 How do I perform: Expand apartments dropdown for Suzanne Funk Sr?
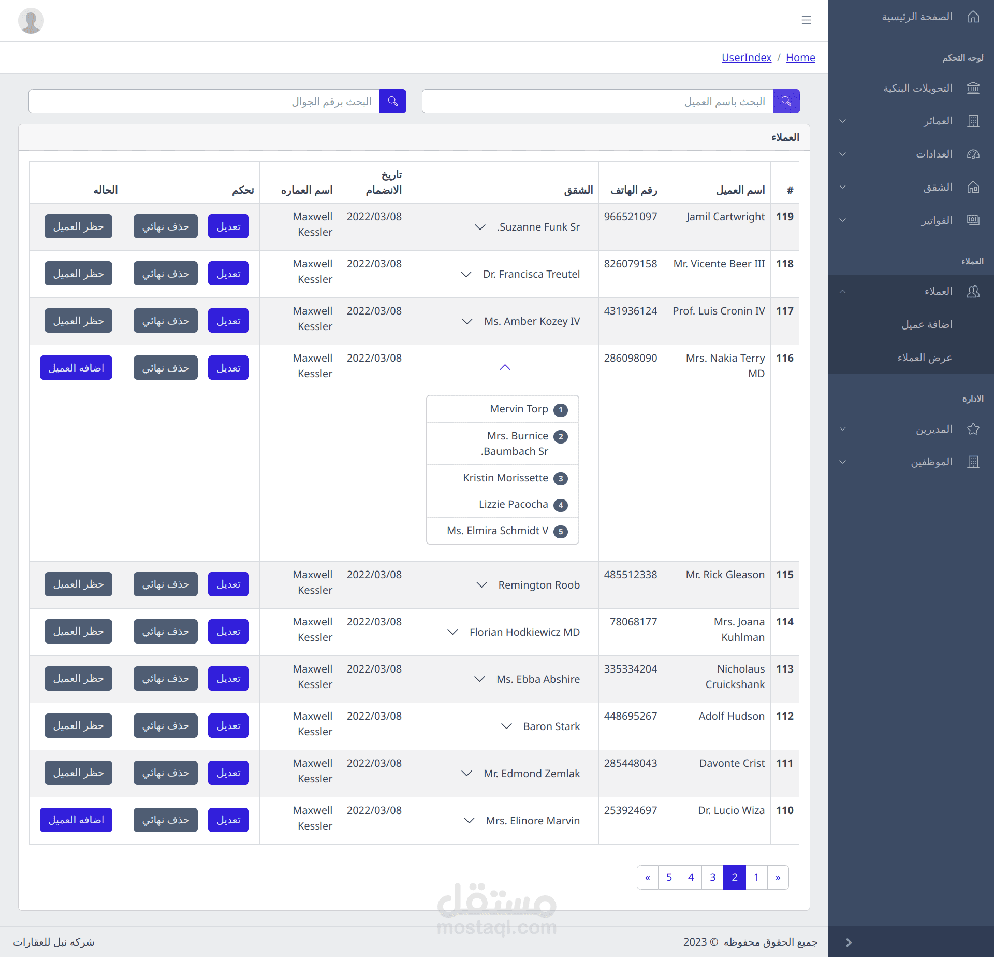pos(480,227)
